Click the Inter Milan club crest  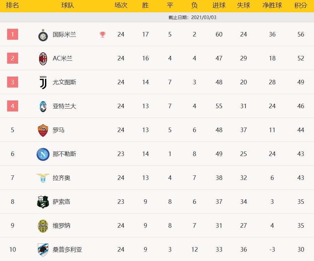(x=43, y=35)
